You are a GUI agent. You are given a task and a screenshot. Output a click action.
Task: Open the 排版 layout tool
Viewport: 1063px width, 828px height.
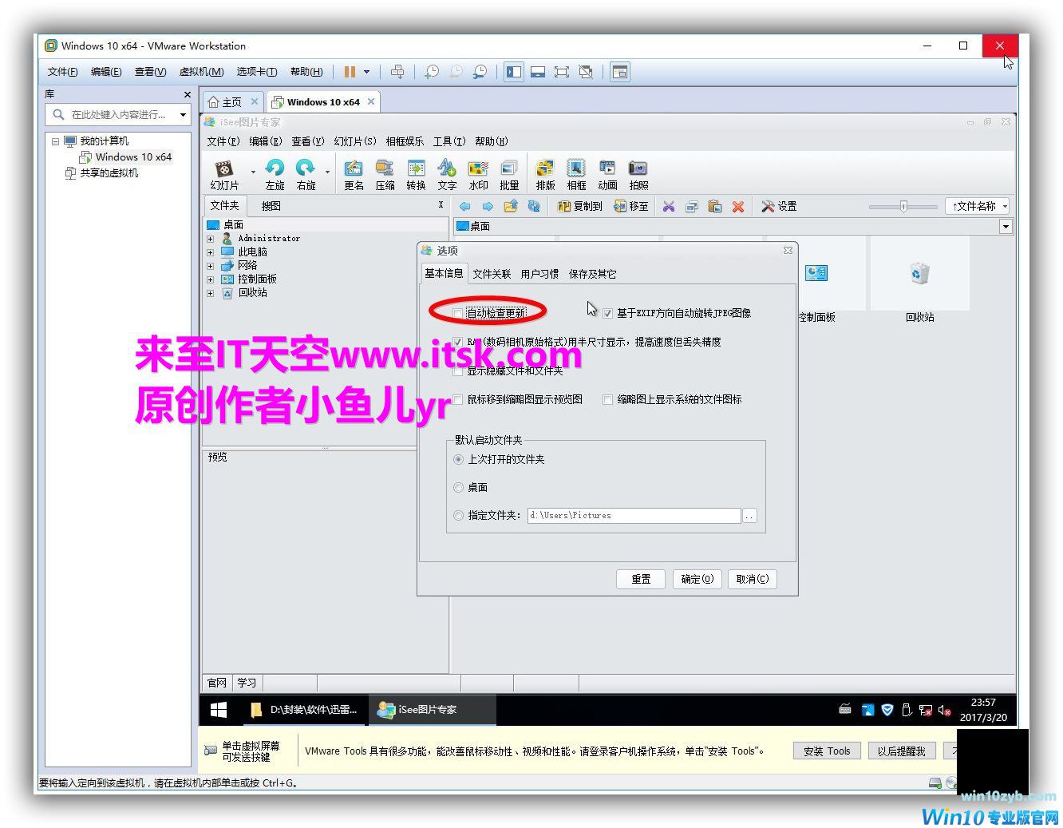click(545, 174)
